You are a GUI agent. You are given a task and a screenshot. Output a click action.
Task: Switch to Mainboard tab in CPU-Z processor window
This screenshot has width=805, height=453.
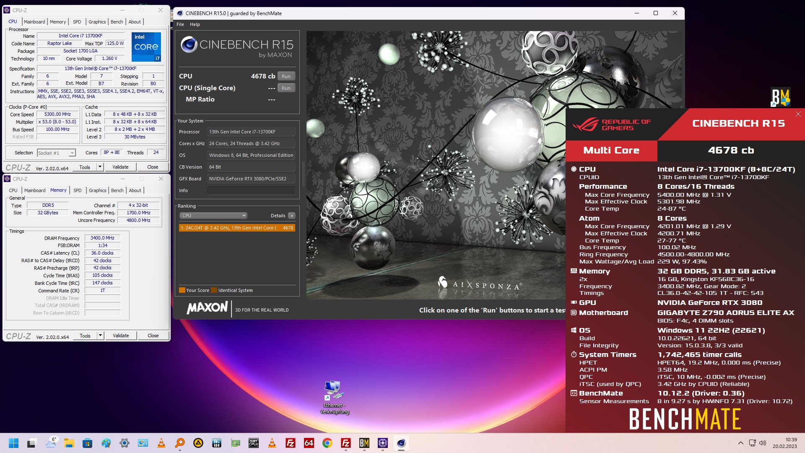click(34, 22)
